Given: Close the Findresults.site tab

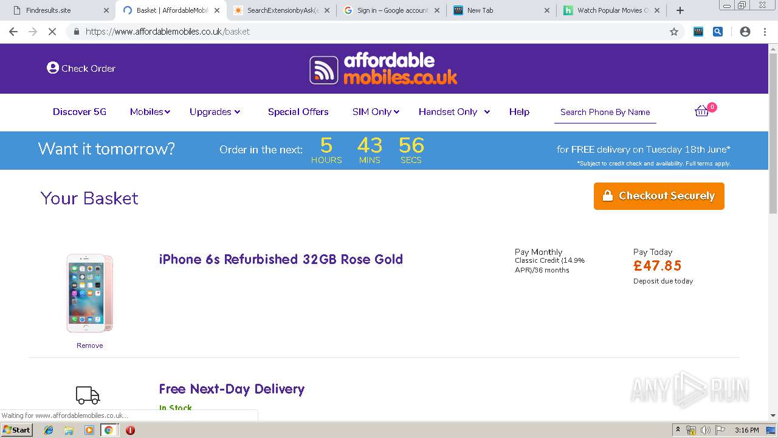Looking at the screenshot, I should [x=106, y=10].
